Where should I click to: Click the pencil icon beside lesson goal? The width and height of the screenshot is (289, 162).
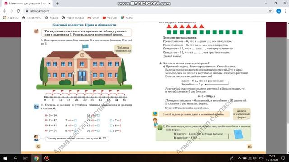click(37, 31)
